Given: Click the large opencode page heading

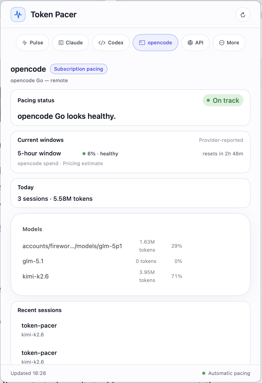Looking at the screenshot, I should point(28,69).
